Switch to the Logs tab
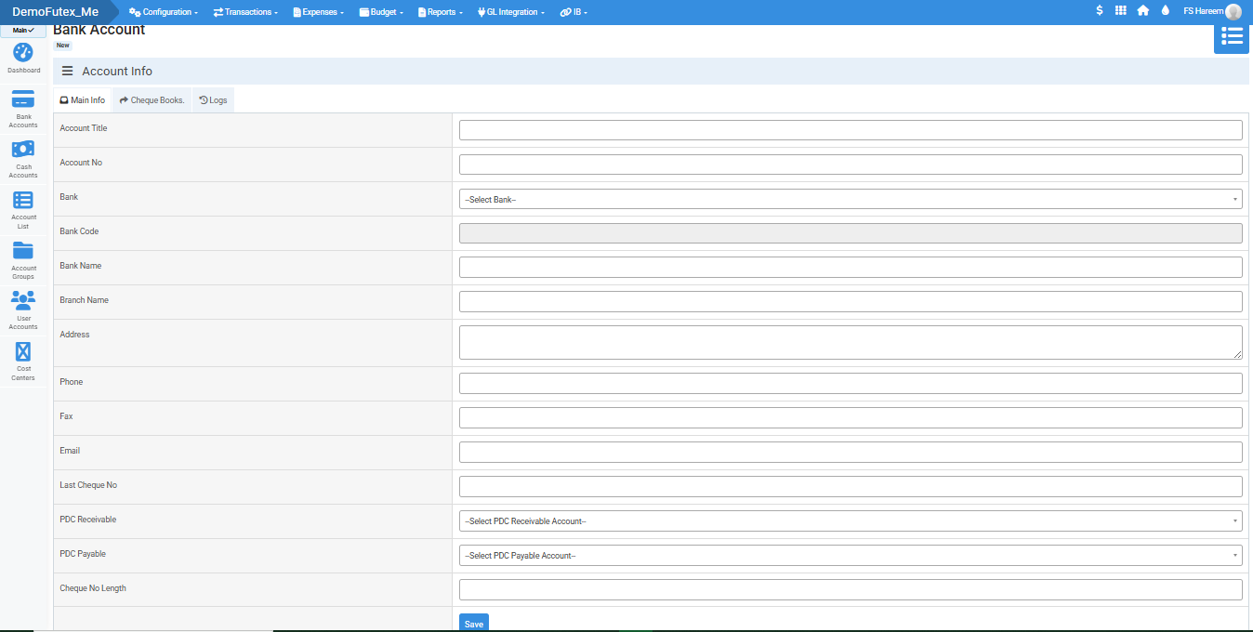Image resolution: width=1253 pixels, height=632 pixels. click(213, 100)
